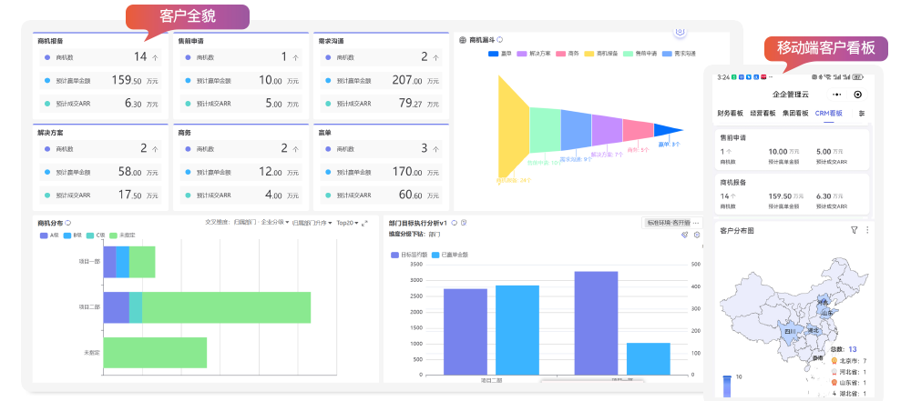Image resolution: width=911 pixels, height=401 pixels.
Task: Open the 企业分级 dropdown
Action: click(275, 223)
